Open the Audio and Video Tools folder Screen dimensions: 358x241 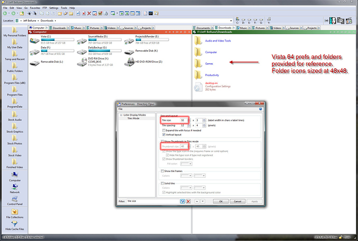(x=213, y=41)
